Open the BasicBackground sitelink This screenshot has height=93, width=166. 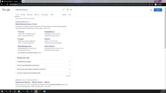click(25, 46)
